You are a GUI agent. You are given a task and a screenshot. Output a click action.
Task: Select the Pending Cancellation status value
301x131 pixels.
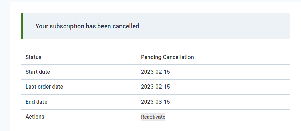[167, 57]
